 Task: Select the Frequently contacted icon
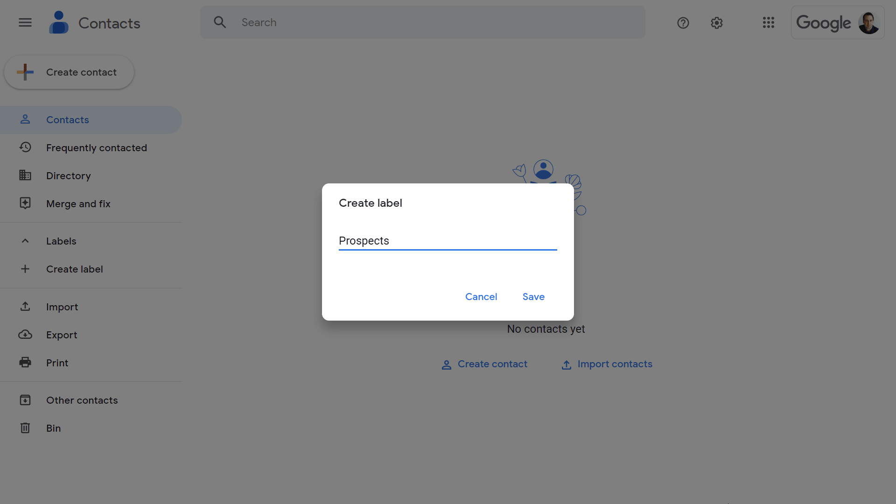click(25, 147)
